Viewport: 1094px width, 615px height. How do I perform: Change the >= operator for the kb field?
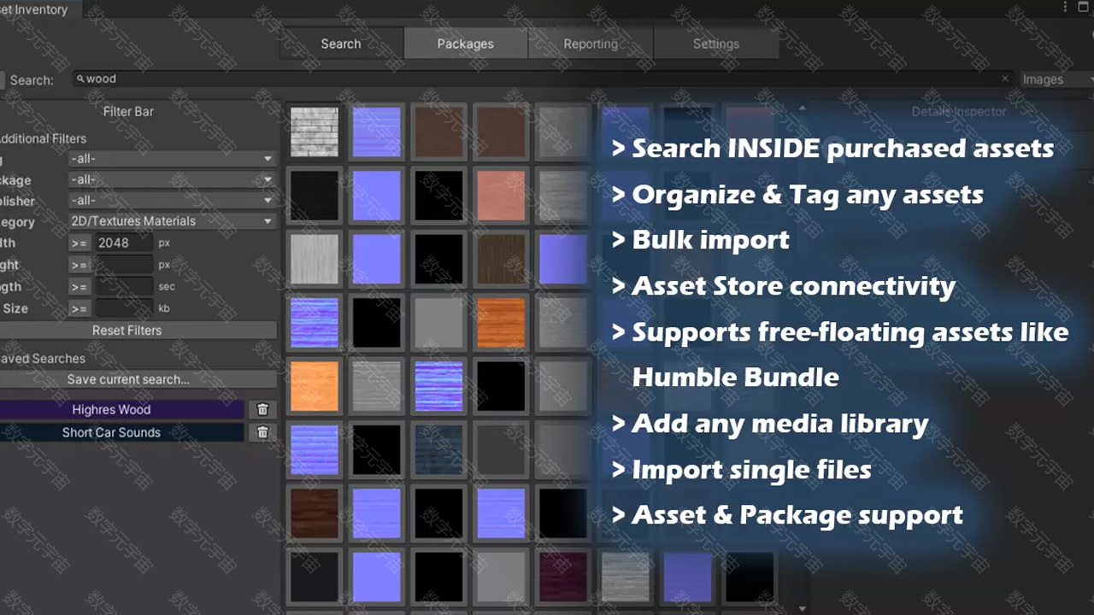[79, 308]
